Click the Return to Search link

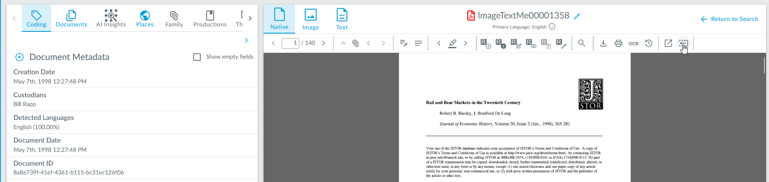click(729, 19)
